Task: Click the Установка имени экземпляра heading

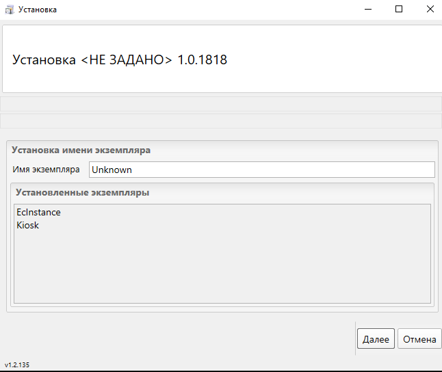Action: [81, 150]
